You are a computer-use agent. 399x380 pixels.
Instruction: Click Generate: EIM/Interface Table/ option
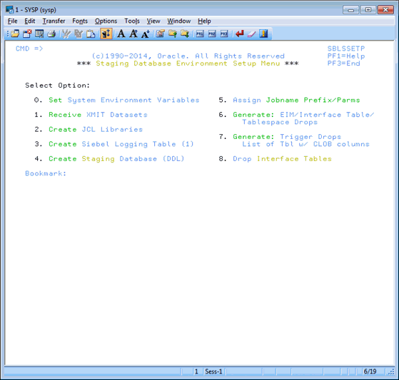coord(303,115)
